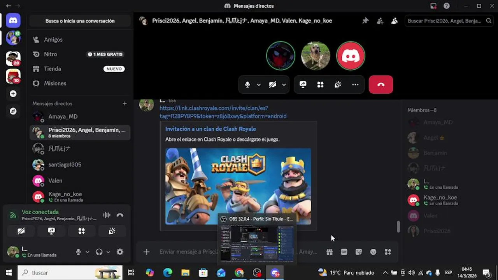Open direct message with Kage_no_koe
498x280 pixels.
tap(80, 197)
